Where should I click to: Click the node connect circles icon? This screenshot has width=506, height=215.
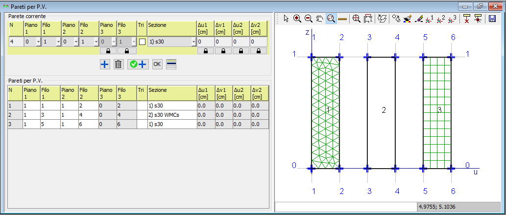(396, 19)
